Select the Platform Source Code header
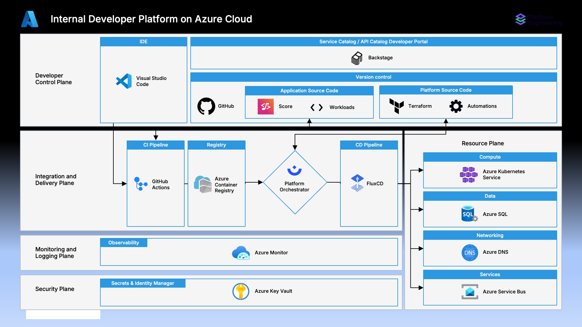The height and width of the screenshot is (327, 582). tap(446, 90)
